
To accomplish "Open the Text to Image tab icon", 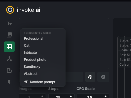I will pyautogui.click(x=9, y=23).
